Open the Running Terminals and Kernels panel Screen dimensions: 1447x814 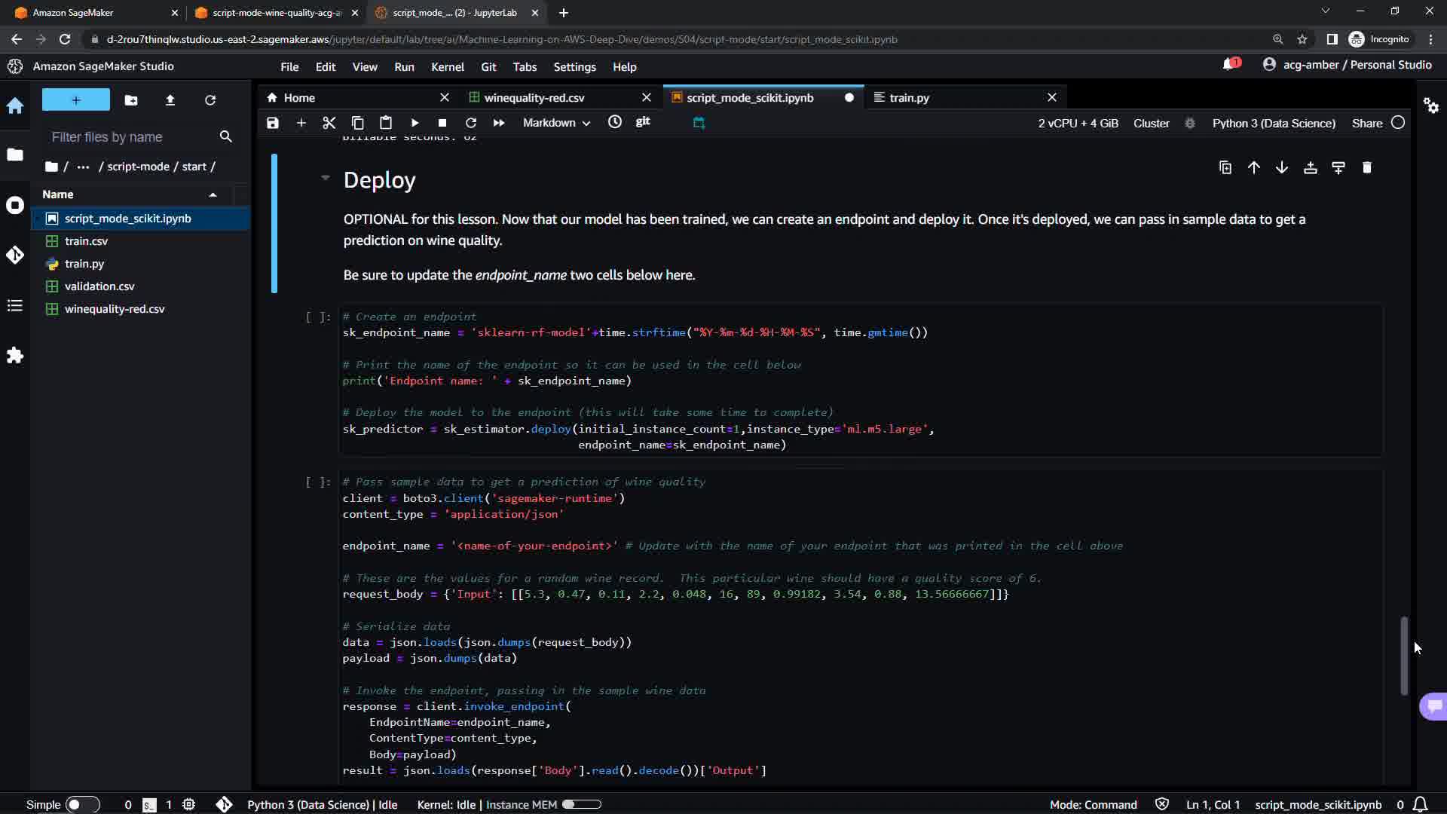coord(15,205)
